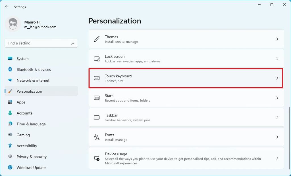Open Device usage via its chevron
Image resolution: width=291 pixels, height=176 pixels.
[278, 159]
